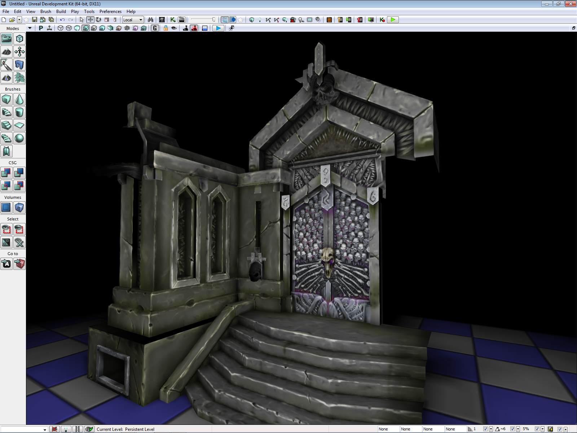Screen dimensions: 577x433
Task: Show selected actors only icon
Action: tap(6, 229)
